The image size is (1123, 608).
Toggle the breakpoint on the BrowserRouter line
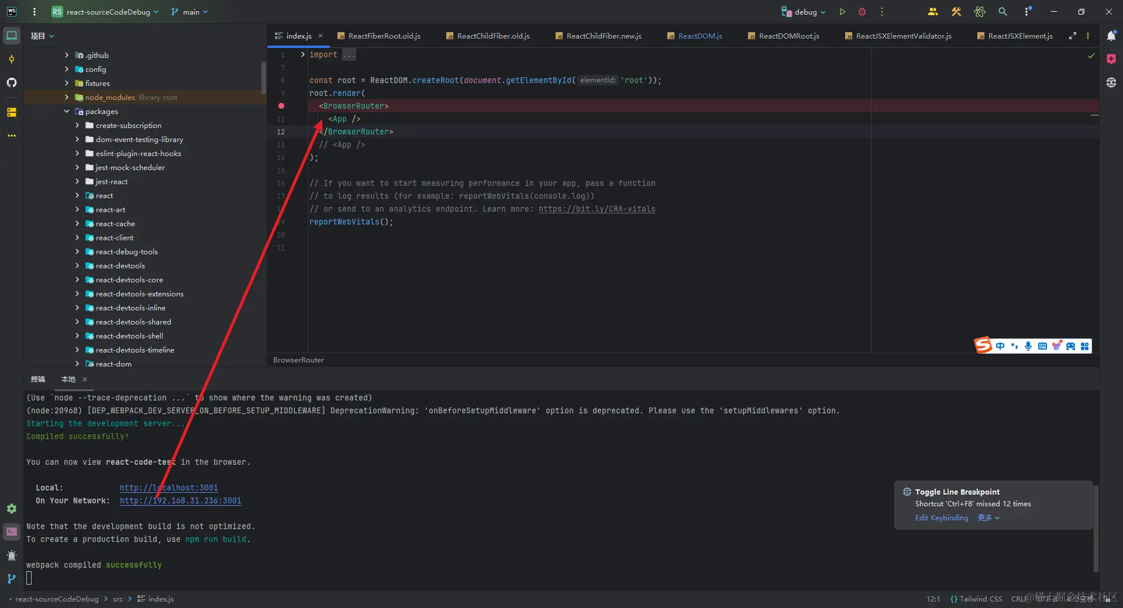tap(281, 106)
